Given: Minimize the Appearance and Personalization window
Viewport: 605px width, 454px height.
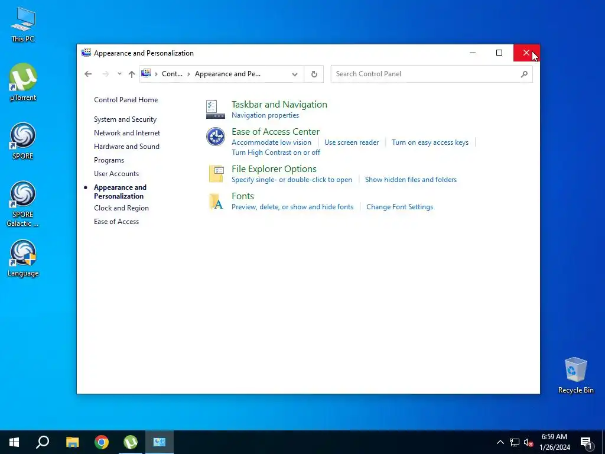Looking at the screenshot, I should (472, 53).
